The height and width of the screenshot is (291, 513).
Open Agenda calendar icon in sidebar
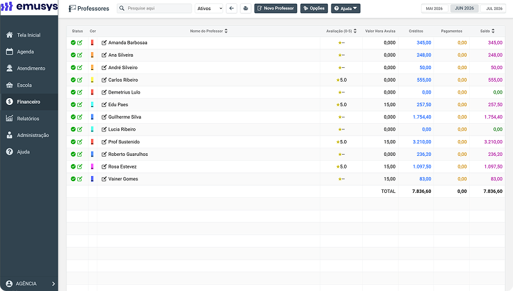pos(9,52)
